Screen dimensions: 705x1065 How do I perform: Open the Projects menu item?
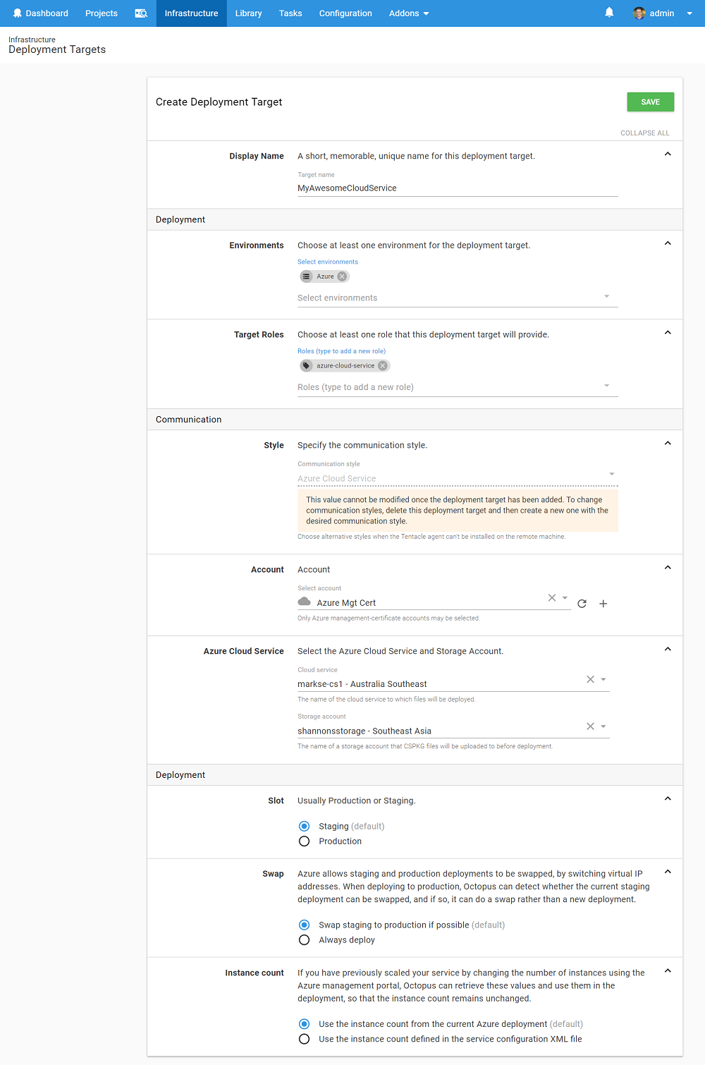[x=102, y=13]
